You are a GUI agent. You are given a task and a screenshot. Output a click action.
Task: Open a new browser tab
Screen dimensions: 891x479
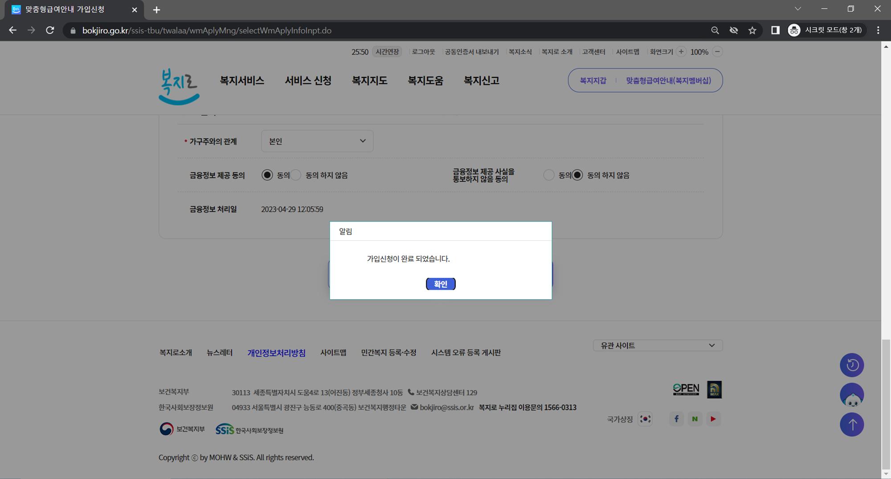tap(156, 10)
